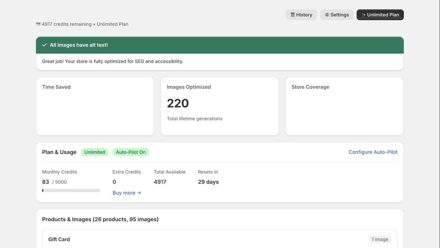The width and height of the screenshot is (440, 248).
Task: Expand the Products & Images section
Action: (100, 219)
